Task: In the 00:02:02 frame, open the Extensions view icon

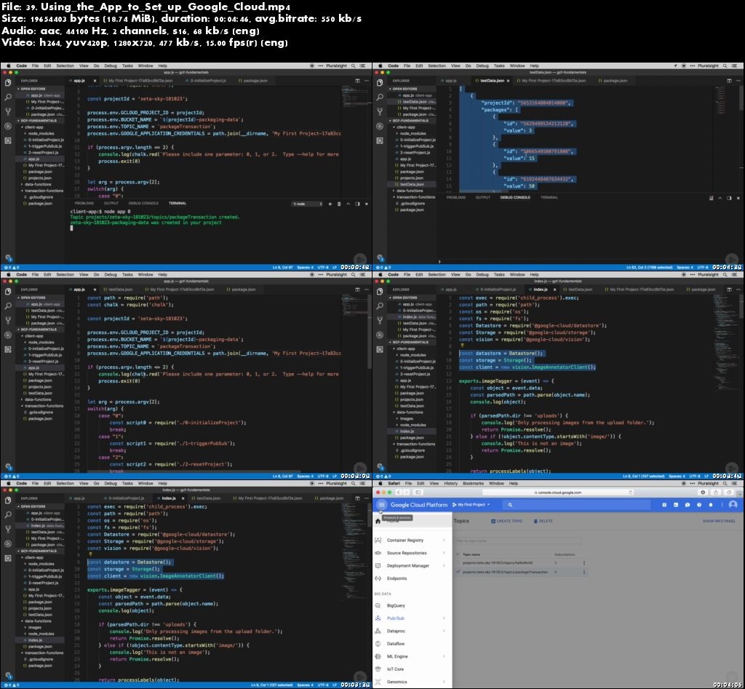Action: tap(7, 349)
